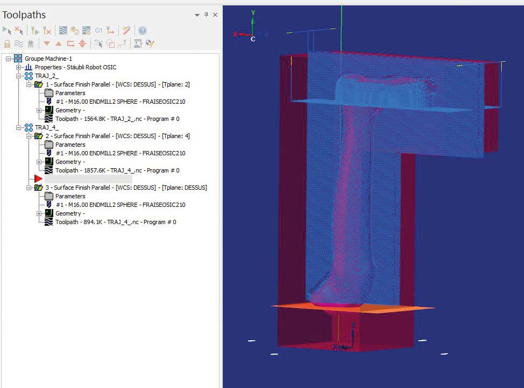Screen dimensions: 524x388
Task: Select the TRAJ_2_ toolpath group
Action: coord(46,76)
